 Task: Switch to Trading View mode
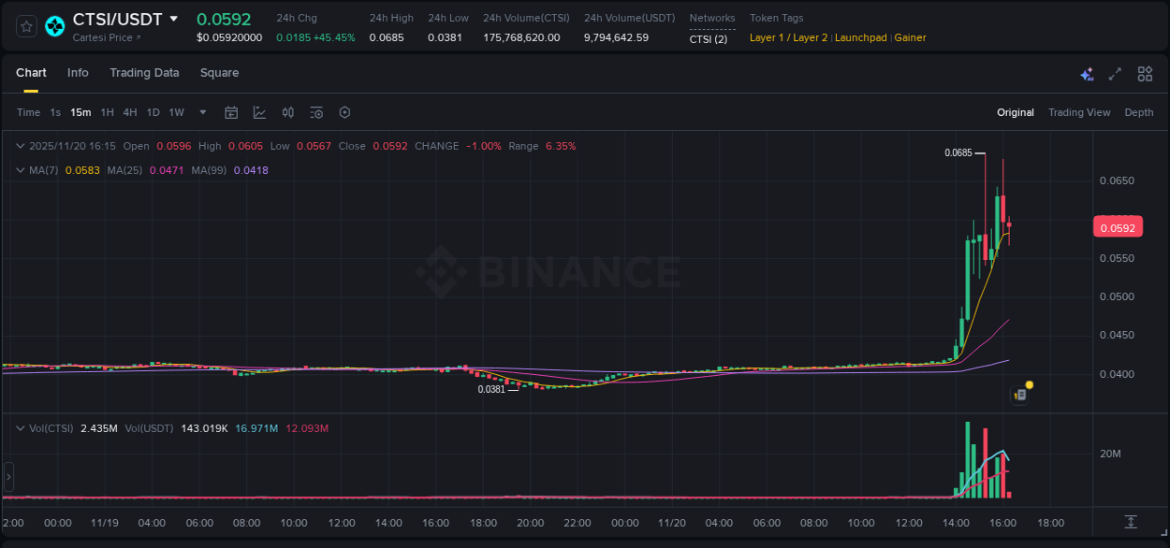coord(1079,112)
